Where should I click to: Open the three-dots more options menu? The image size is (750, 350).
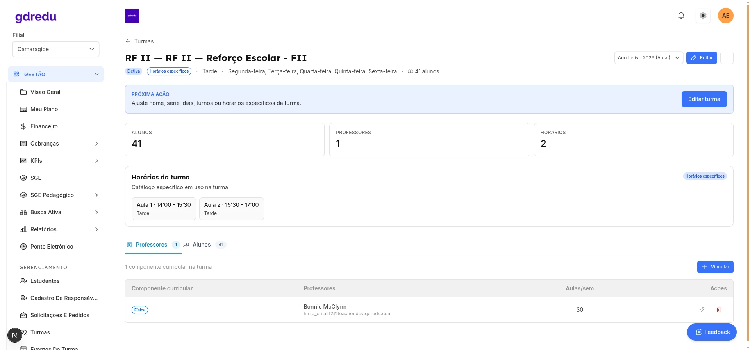[727, 58]
